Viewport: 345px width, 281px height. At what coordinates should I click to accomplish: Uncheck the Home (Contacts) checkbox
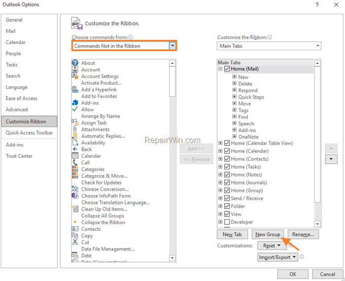pyautogui.click(x=227, y=159)
